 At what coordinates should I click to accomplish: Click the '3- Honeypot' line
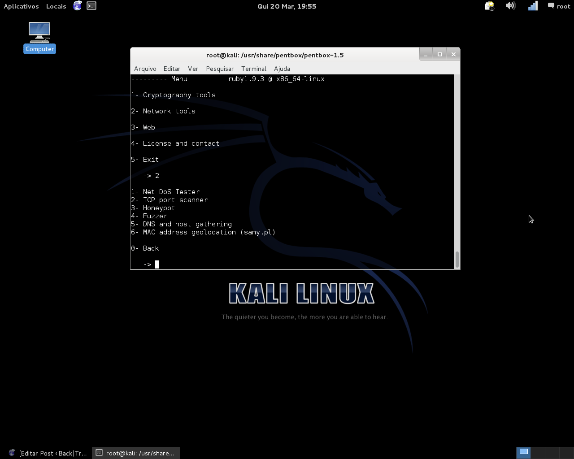point(153,208)
